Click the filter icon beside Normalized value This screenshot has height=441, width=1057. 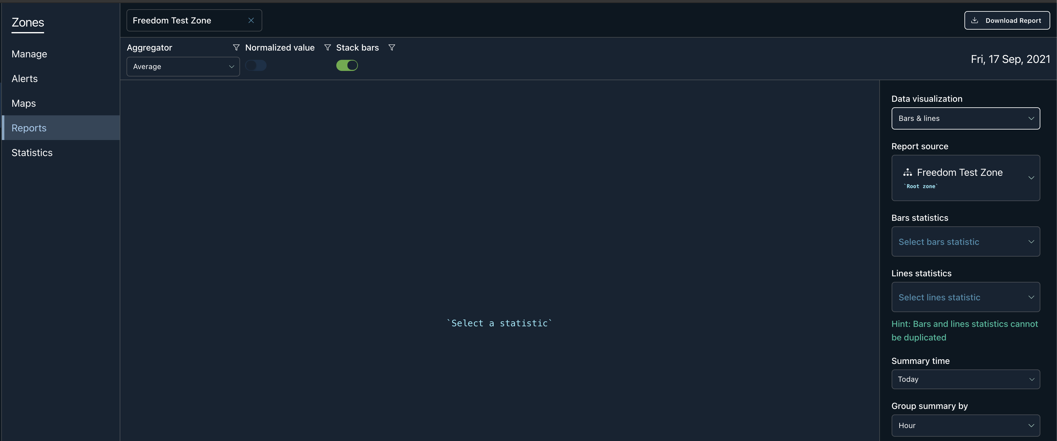327,47
